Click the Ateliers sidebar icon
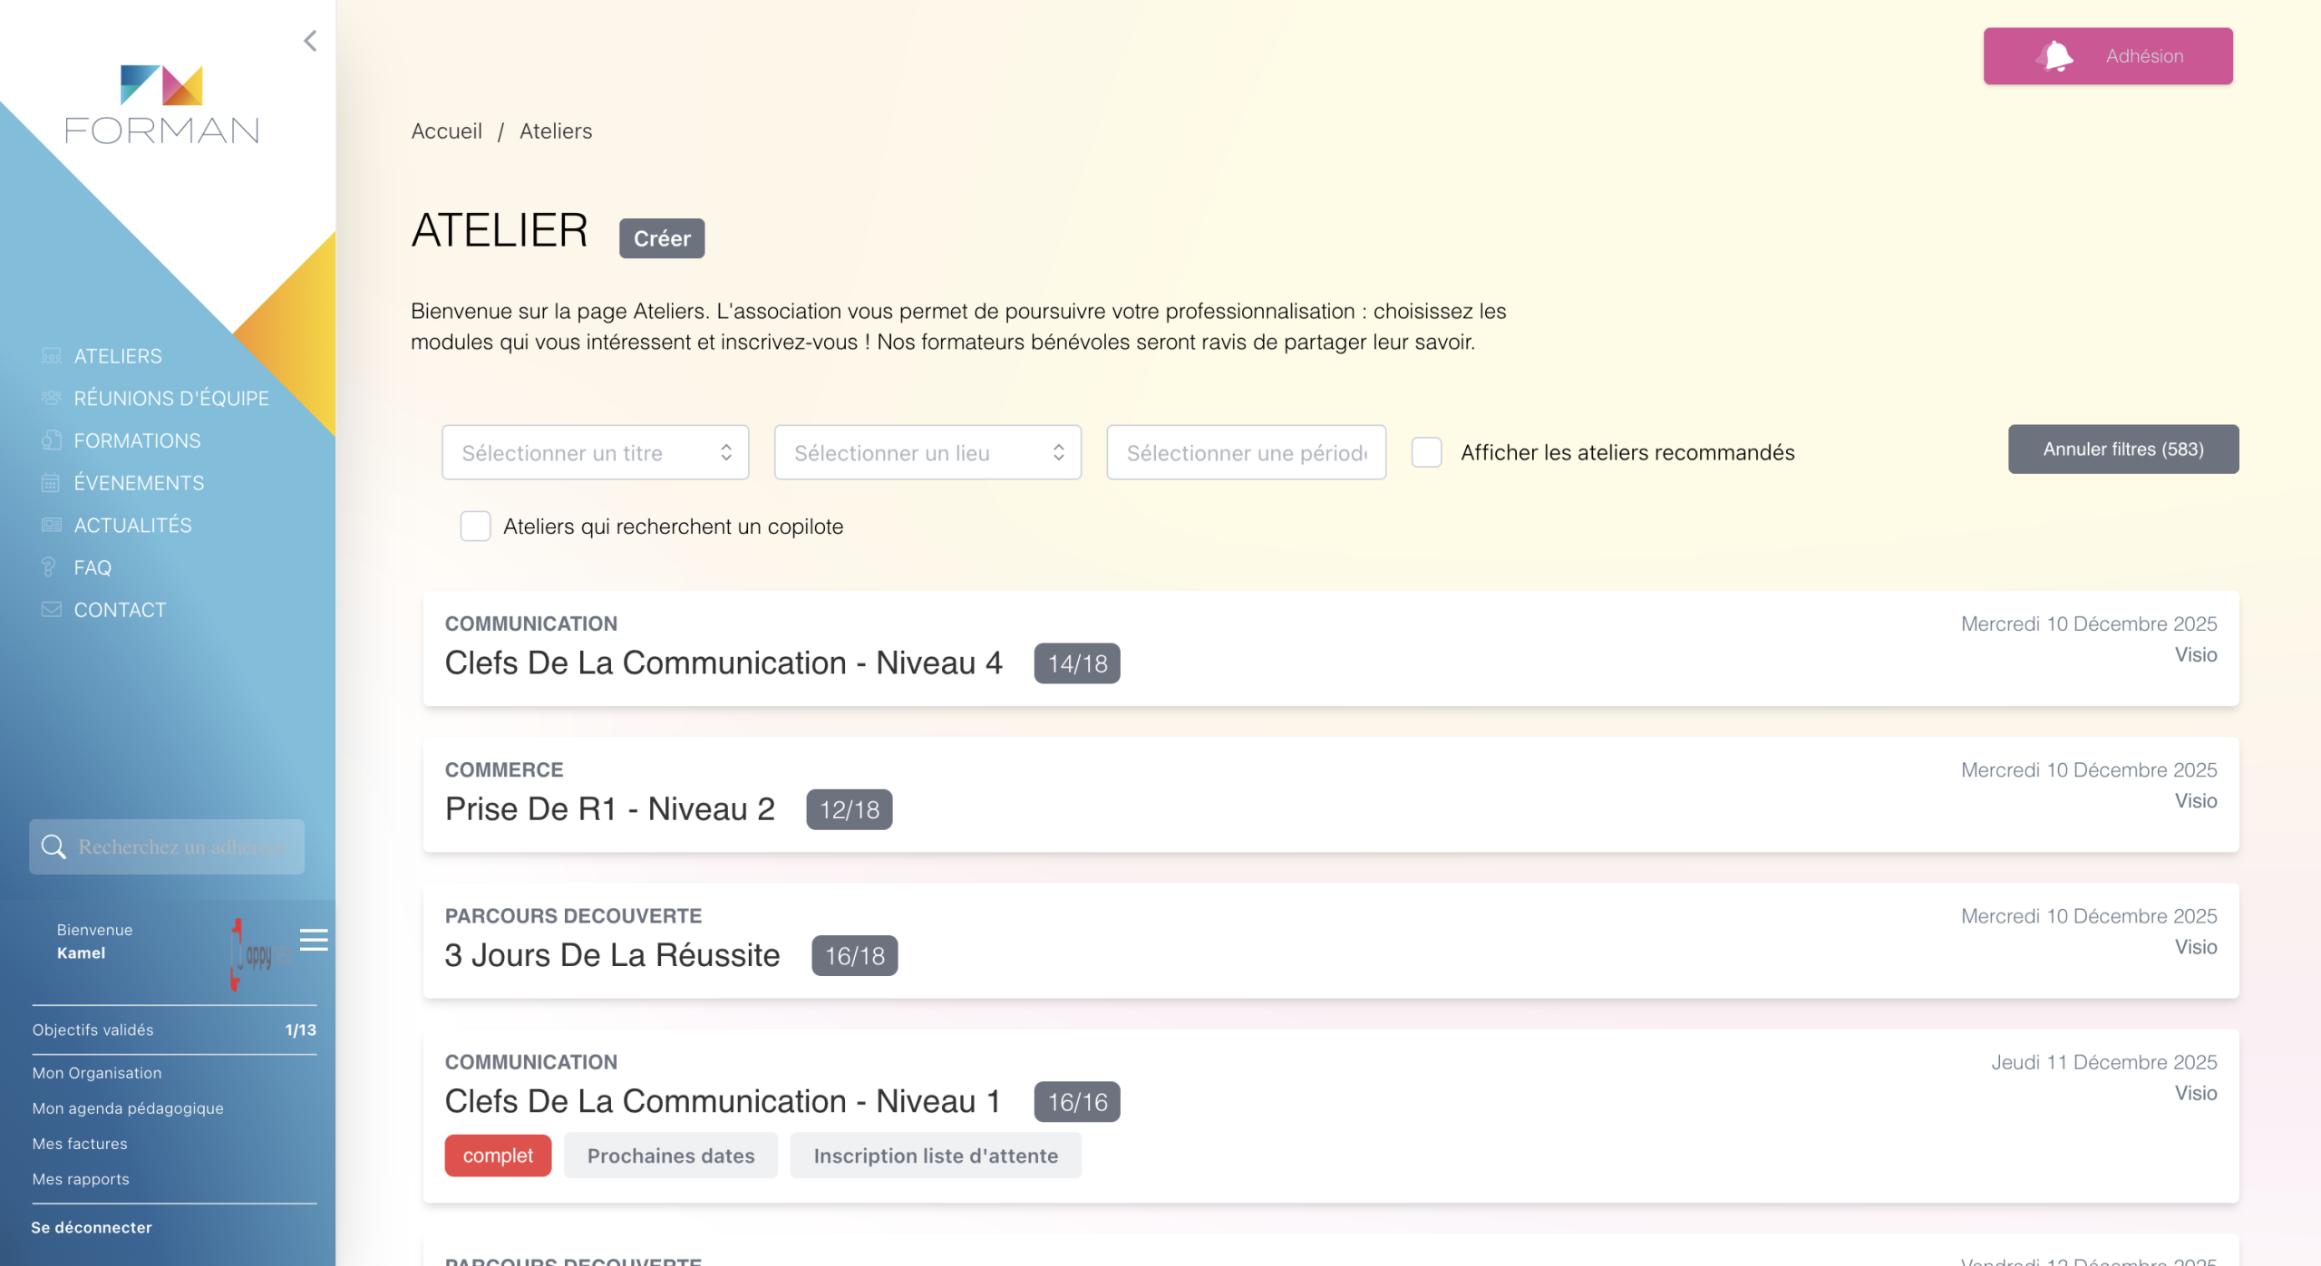The width and height of the screenshot is (2321, 1266). click(52, 356)
